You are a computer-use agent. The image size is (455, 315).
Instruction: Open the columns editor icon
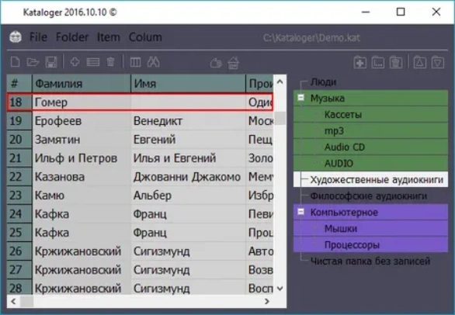[x=135, y=62]
